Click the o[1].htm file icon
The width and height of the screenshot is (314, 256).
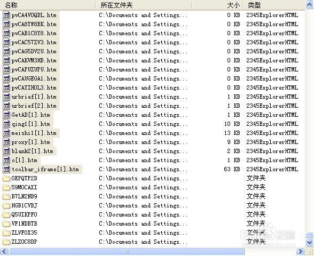coord(6,160)
